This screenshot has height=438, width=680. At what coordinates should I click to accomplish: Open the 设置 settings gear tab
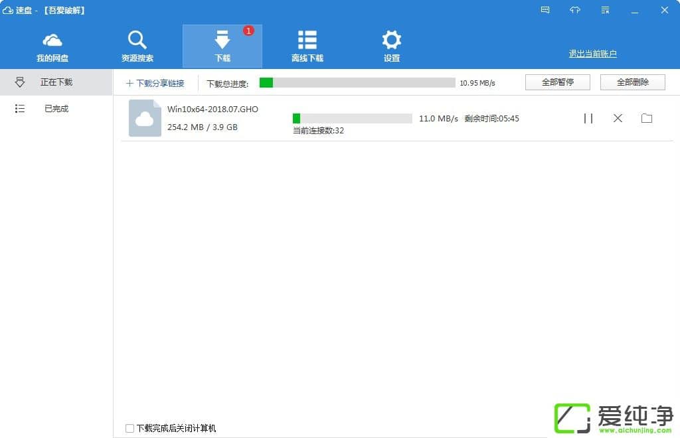(x=392, y=47)
